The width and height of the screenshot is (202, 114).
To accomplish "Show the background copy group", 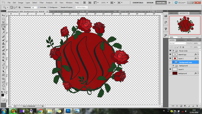I will [170, 62].
